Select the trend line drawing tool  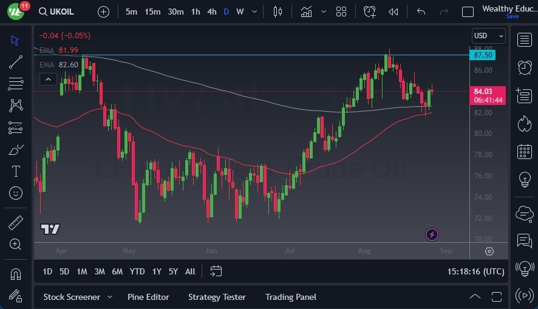(x=15, y=62)
